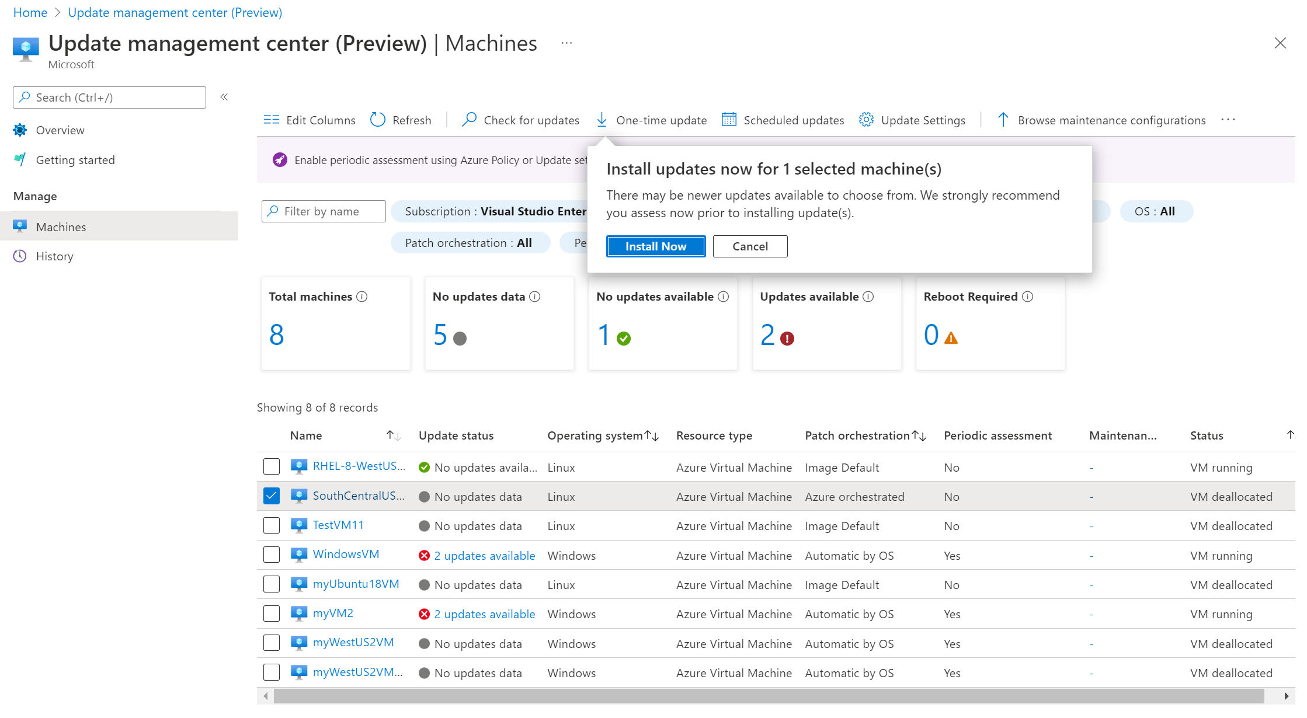Click info icon next to Total machines

(x=362, y=297)
